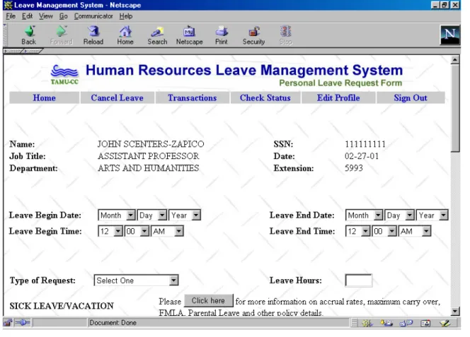Open Mailbox icon in component bar
This screenshot has height=337, width=470.
(x=386, y=323)
